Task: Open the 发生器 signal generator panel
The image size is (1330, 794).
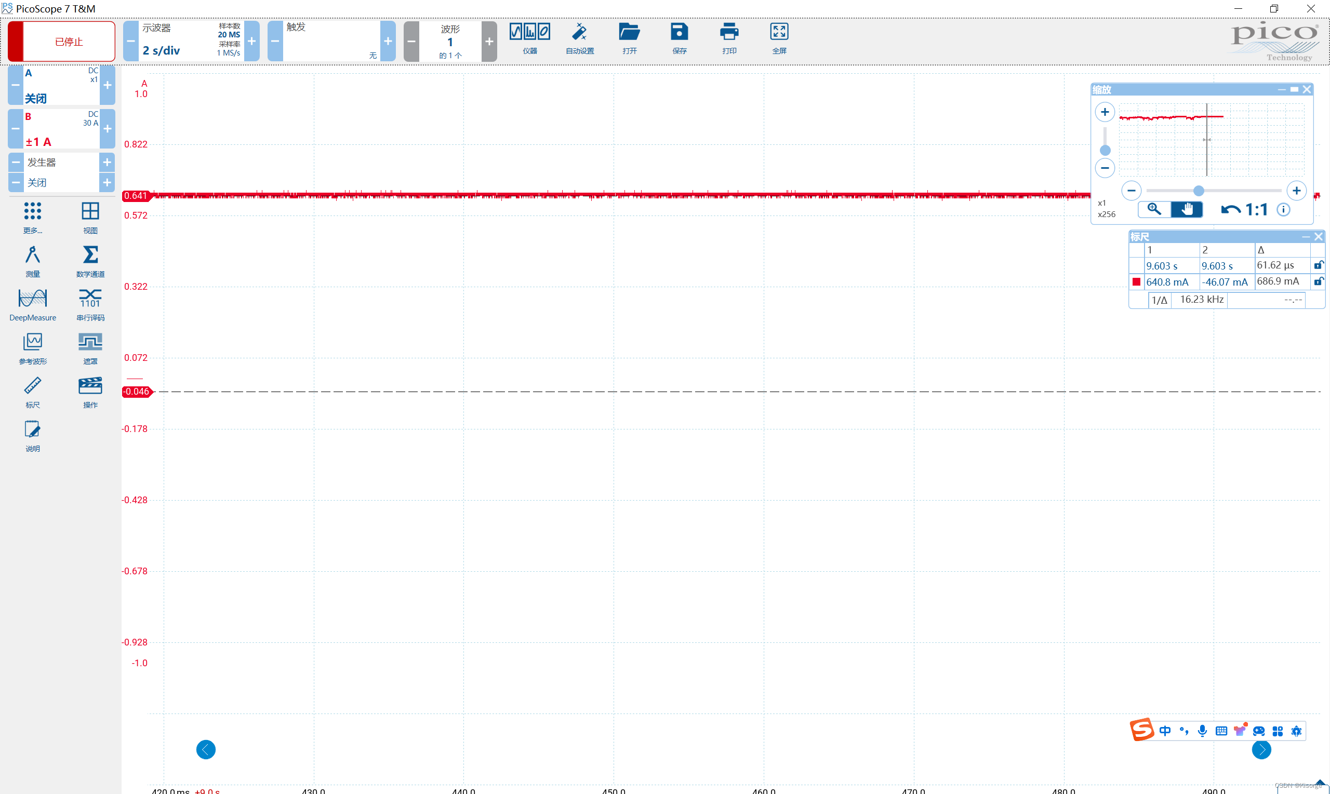Action: coord(61,162)
